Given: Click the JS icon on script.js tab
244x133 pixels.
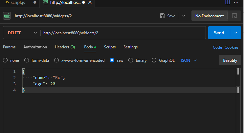Looking at the screenshot, I should (7, 3).
